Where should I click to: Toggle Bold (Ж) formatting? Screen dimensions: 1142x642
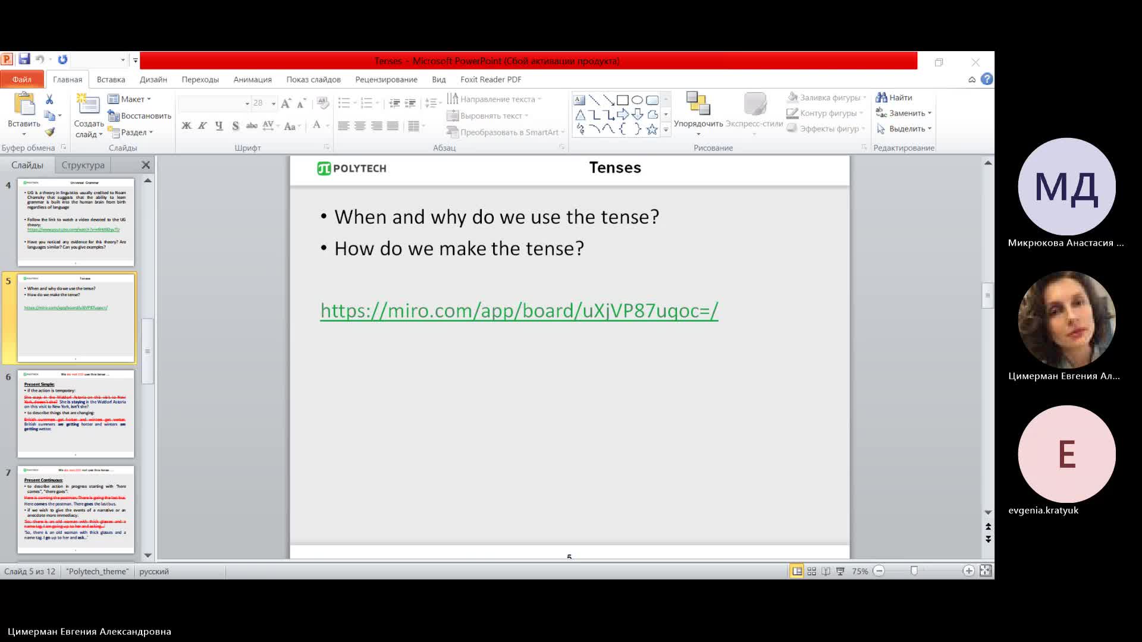pos(186,125)
